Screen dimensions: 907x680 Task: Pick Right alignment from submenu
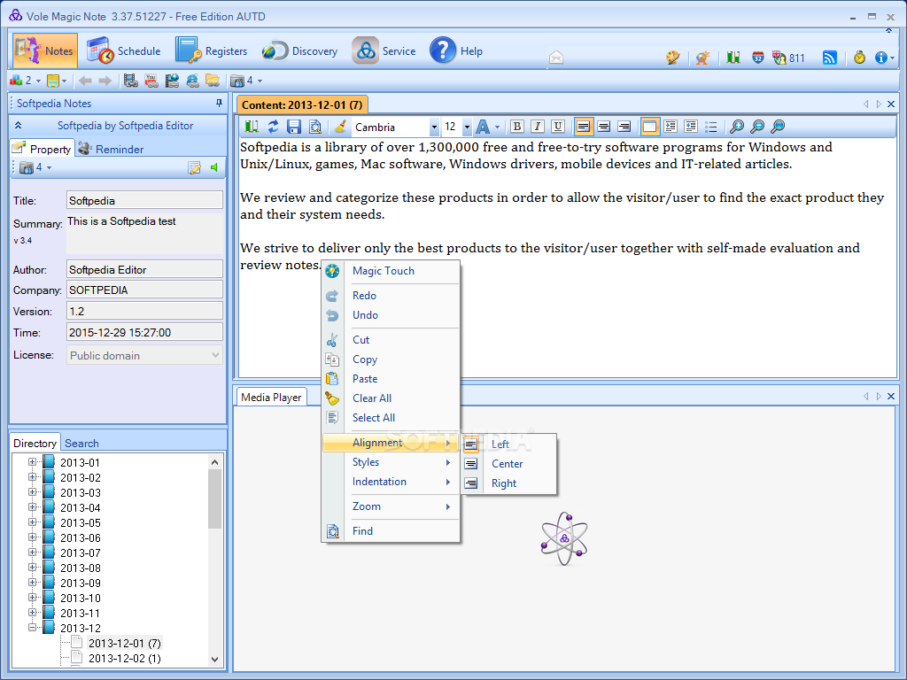point(509,483)
